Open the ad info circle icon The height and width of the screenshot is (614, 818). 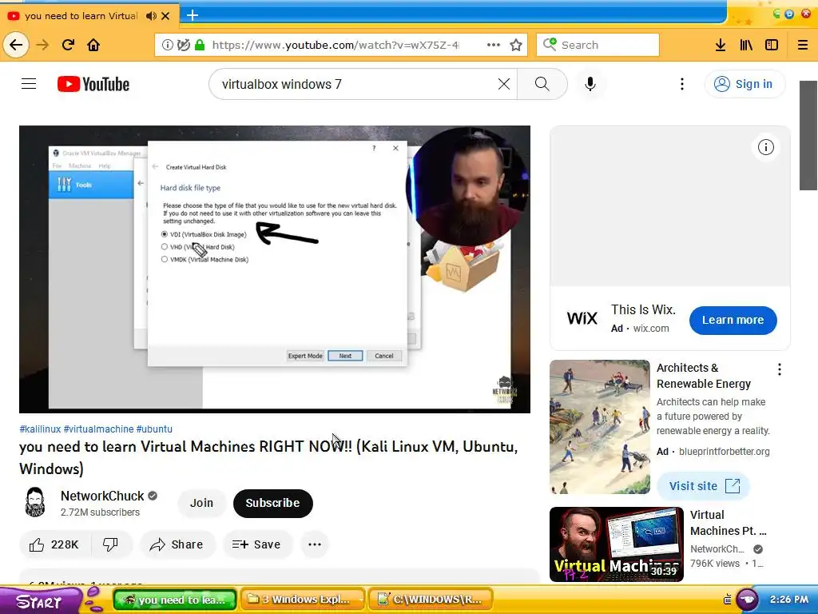click(766, 147)
